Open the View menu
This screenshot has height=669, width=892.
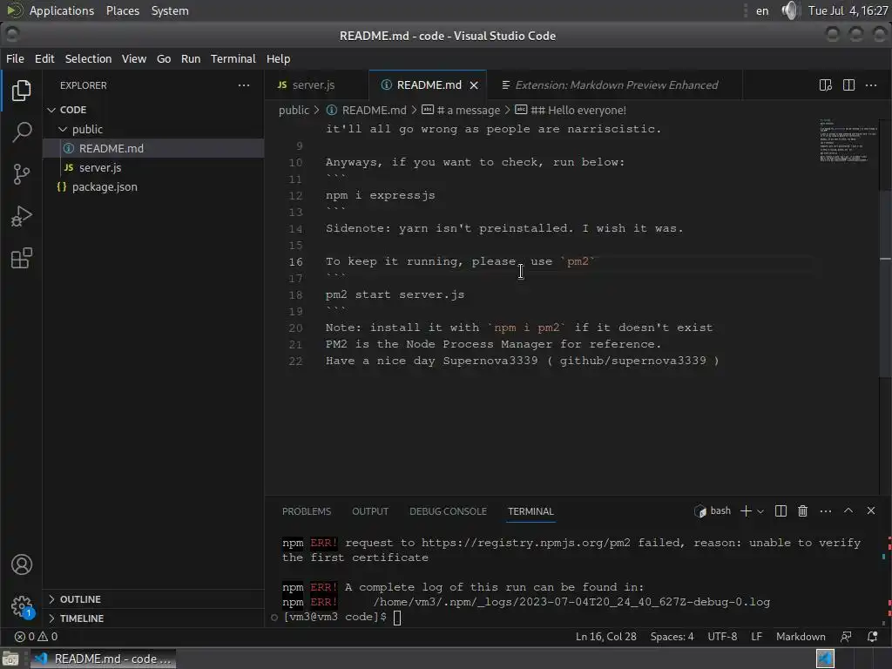click(133, 58)
